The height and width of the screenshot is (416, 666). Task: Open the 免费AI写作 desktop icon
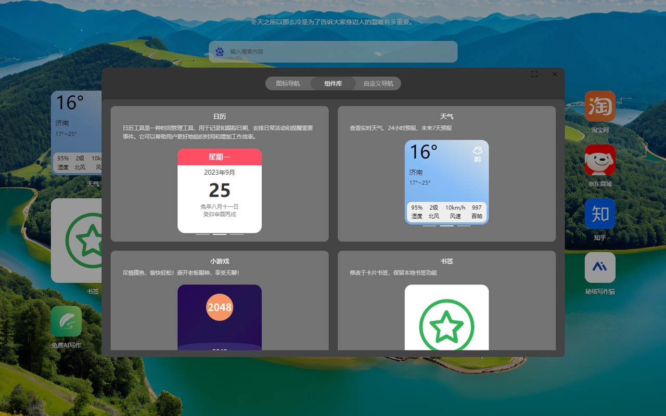66,321
